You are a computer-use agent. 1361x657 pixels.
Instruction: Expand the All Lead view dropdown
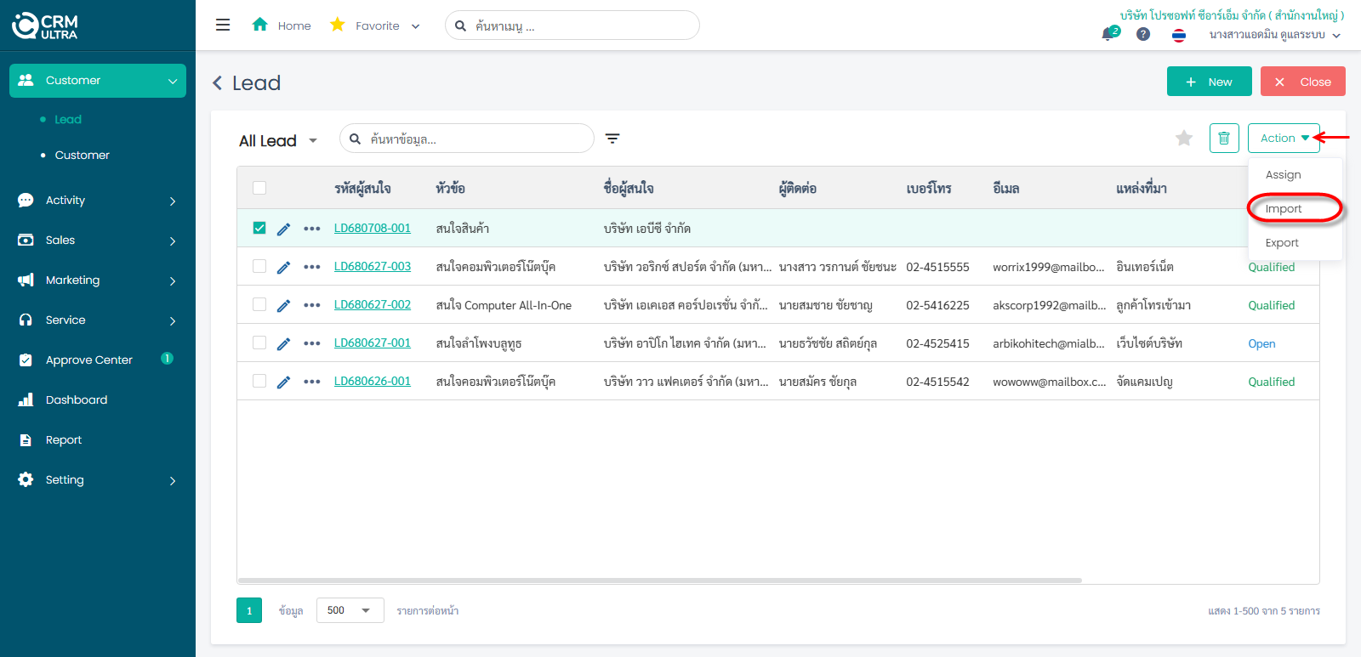pyautogui.click(x=312, y=141)
